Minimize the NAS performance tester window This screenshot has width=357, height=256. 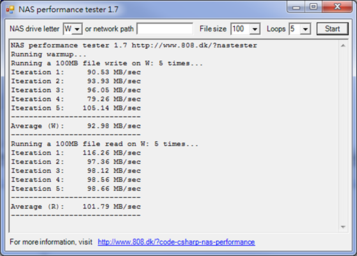click(x=296, y=7)
